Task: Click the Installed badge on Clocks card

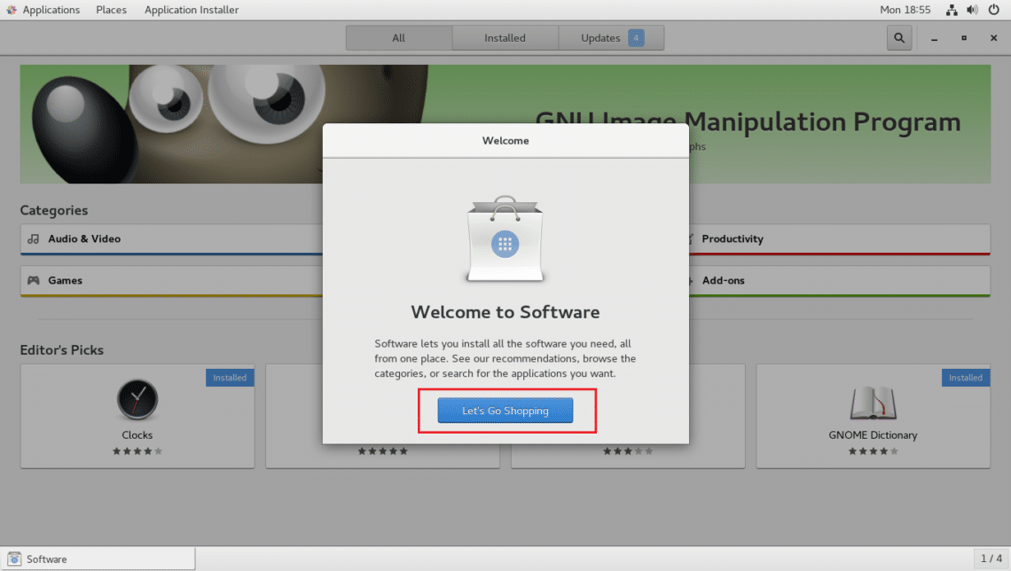Action: point(230,378)
